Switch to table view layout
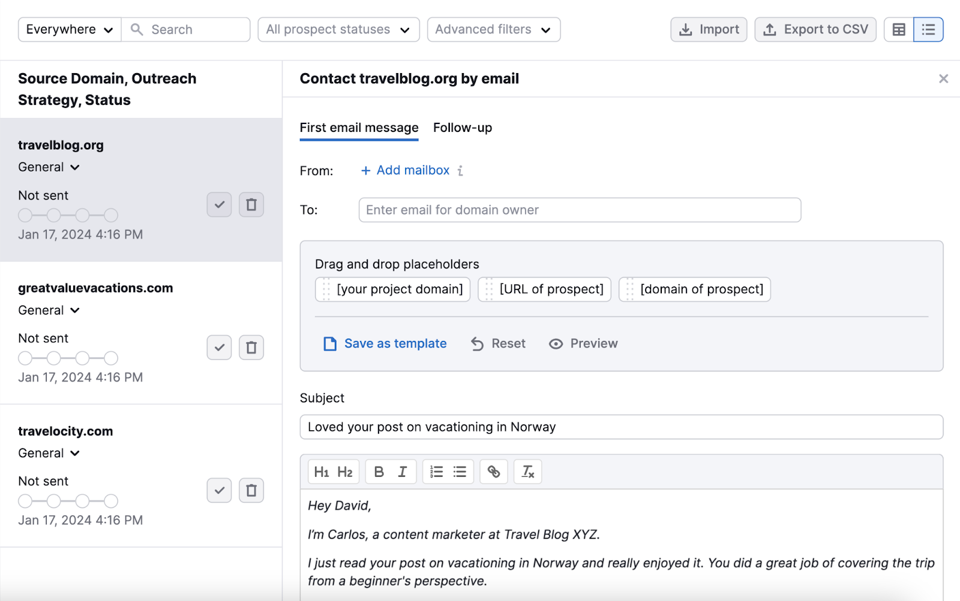Viewport: 960px width, 601px height. click(x=898, y=29)
